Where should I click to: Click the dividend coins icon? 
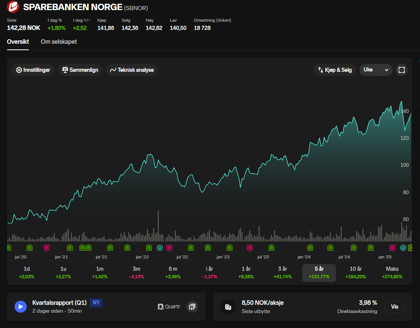point(228,307)
